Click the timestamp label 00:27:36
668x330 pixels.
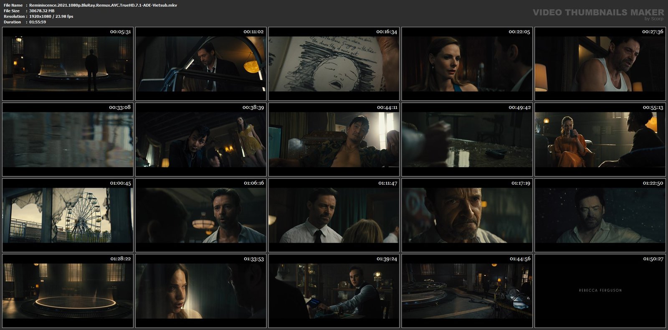pos(653,32)
